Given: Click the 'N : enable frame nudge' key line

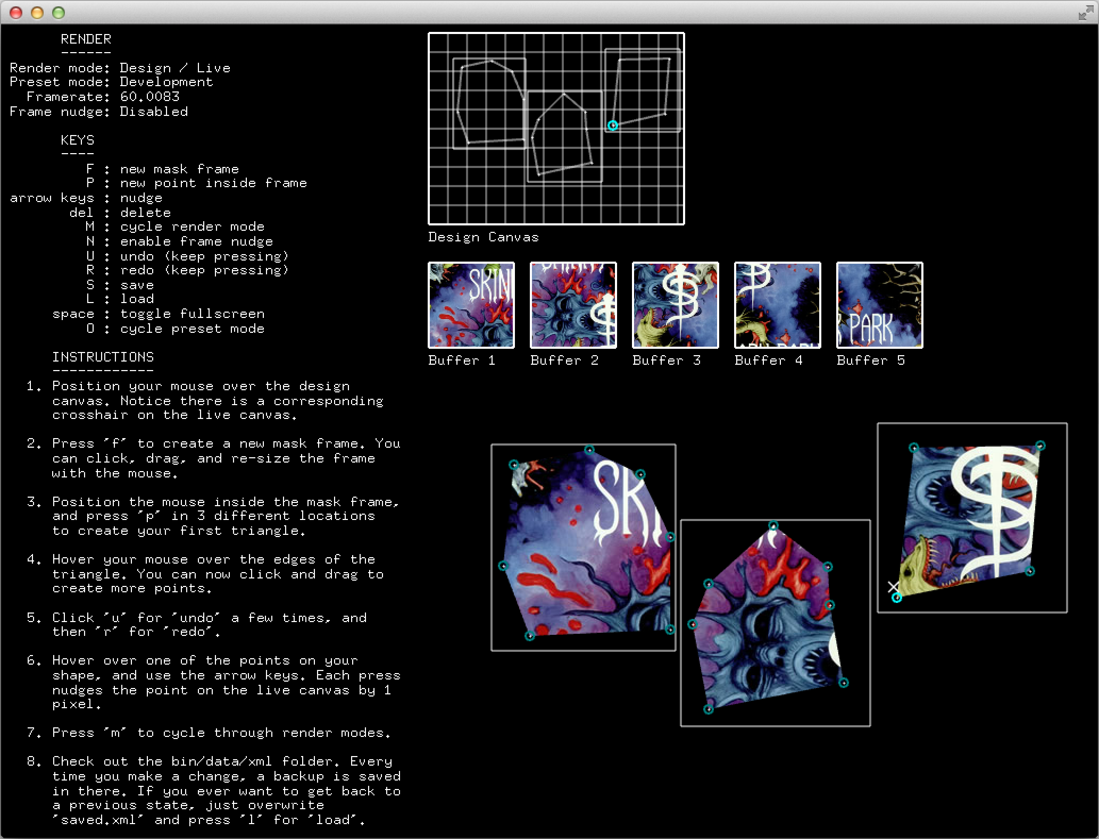Looking at the screenshot, I should [x=179, y=241].
